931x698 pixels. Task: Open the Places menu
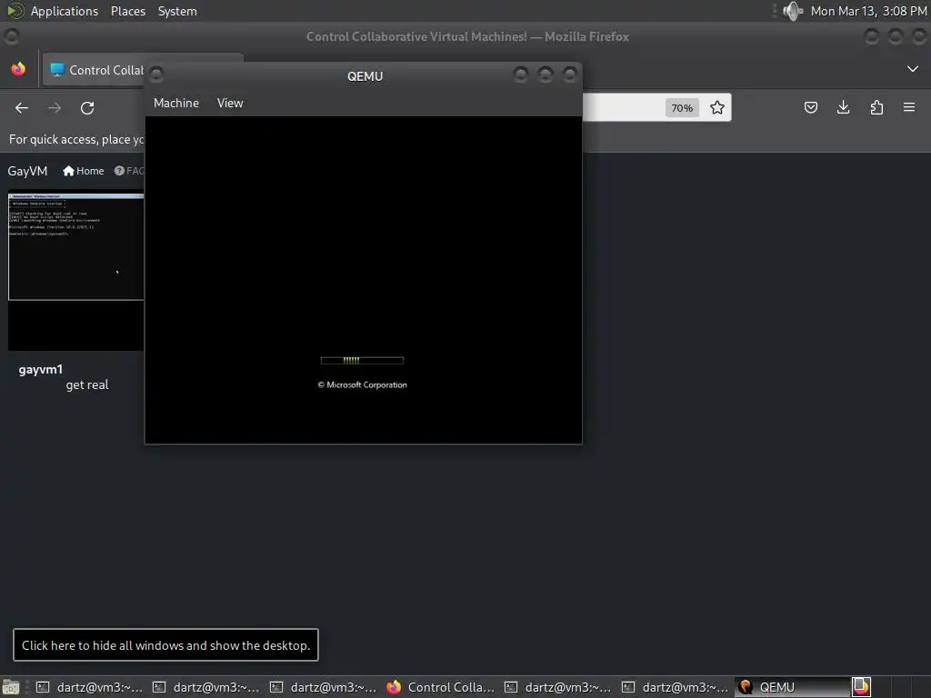[x=127, y=11]
